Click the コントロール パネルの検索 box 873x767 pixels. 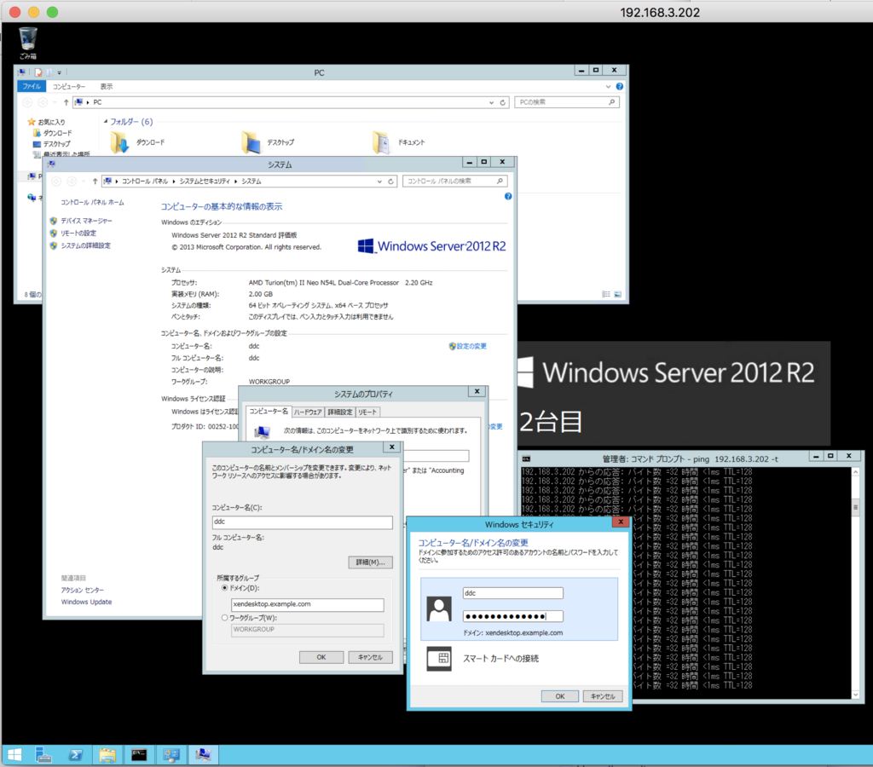[x=455, y=182]
